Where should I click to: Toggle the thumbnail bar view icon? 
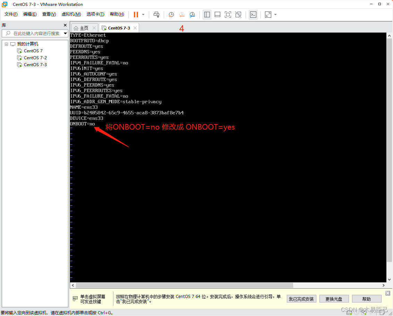point(217,15)
